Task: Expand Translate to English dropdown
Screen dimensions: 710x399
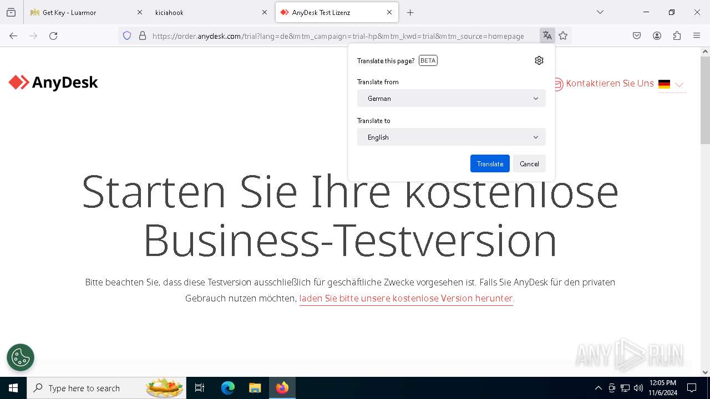Action: (x=452, y=137)
